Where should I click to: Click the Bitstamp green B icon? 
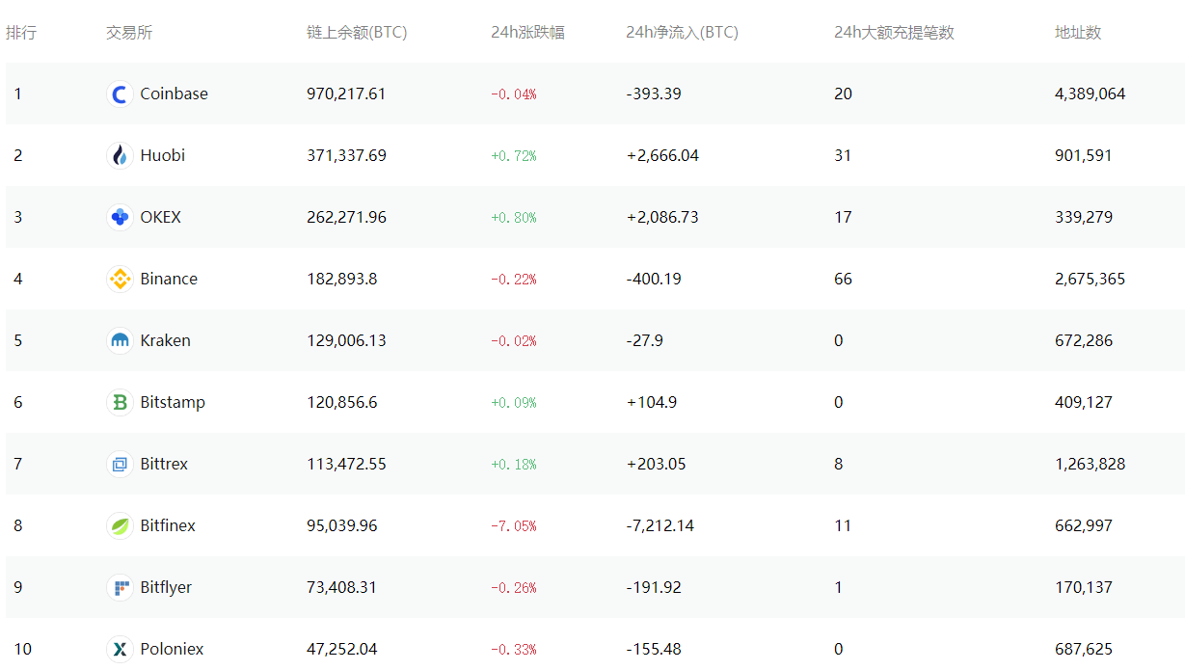120,403
